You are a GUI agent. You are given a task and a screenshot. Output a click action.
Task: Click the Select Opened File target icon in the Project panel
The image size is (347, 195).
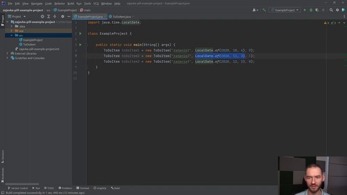coord(42,16)
